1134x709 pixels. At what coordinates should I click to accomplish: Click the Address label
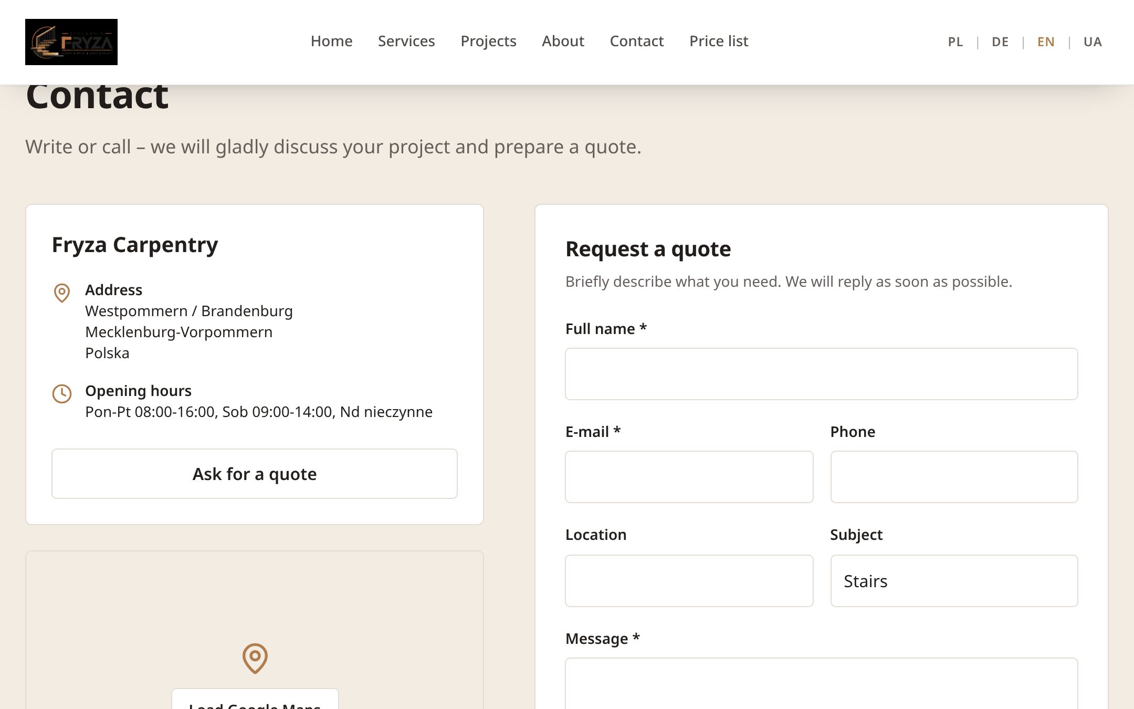[113, 290]
